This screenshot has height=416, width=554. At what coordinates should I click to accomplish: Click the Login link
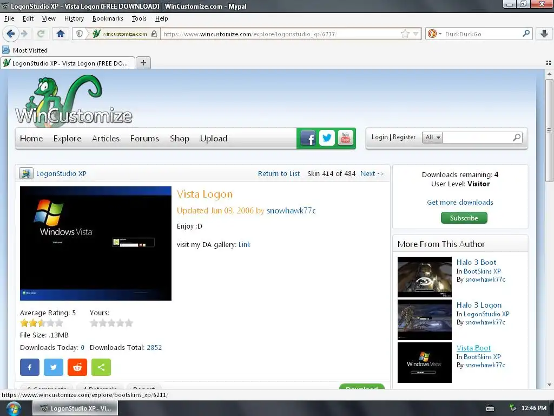(380, 137)
